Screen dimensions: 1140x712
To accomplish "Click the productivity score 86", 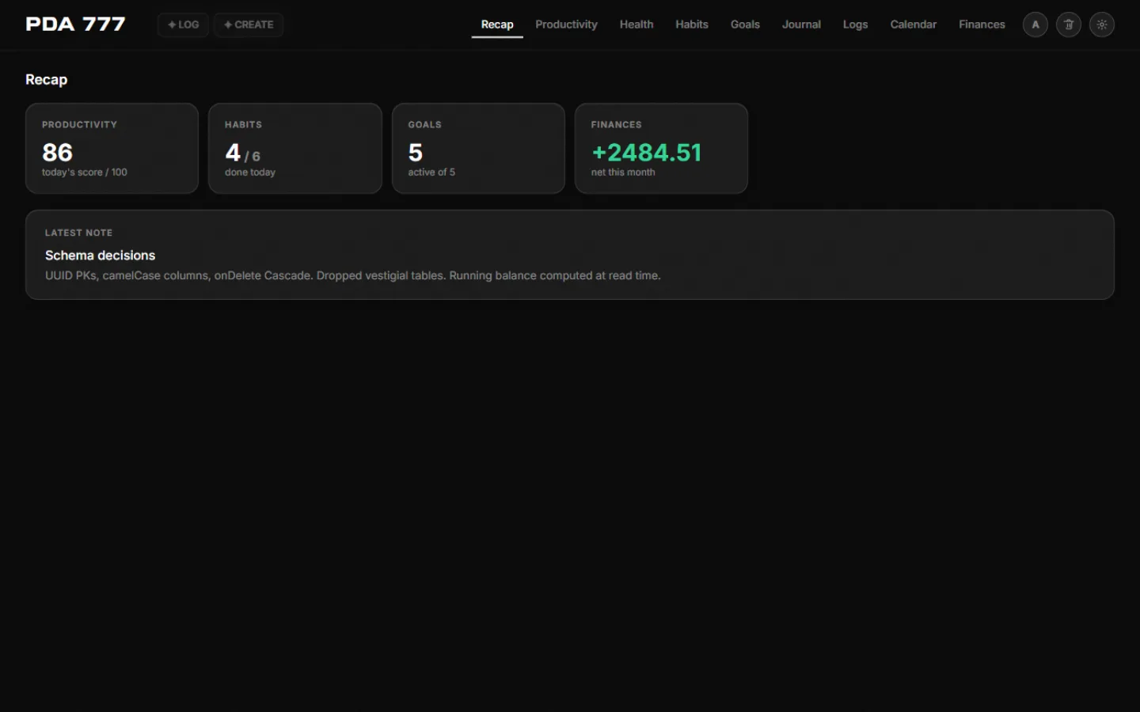I will point(57,152).
